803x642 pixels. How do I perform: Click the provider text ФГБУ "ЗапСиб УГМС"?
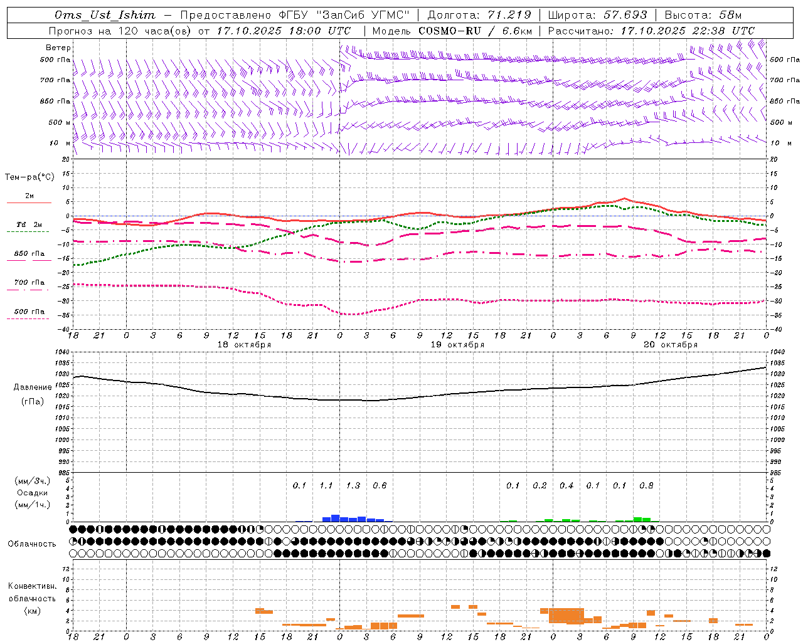click(344, 15)
